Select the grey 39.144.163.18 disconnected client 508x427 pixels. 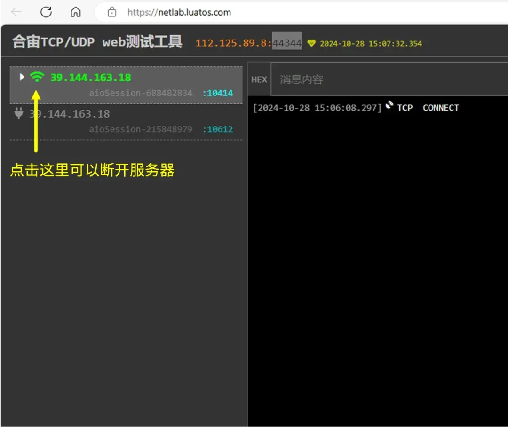70,114
